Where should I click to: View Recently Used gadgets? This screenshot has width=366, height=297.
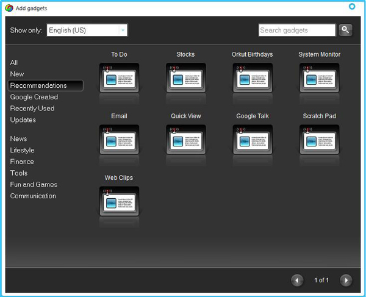(x=32, y=109)
